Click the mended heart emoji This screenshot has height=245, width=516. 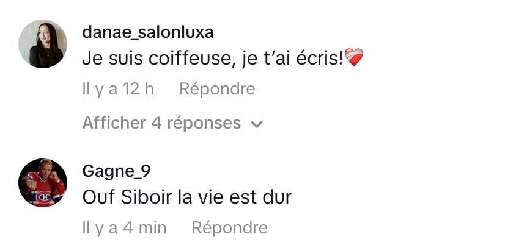(x=354, y=59)
